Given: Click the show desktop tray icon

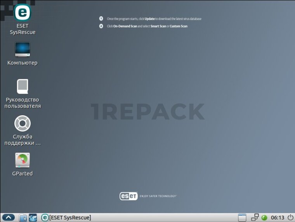Looking at the screenshot, I should pyautogui.click(x=242, y=217).
